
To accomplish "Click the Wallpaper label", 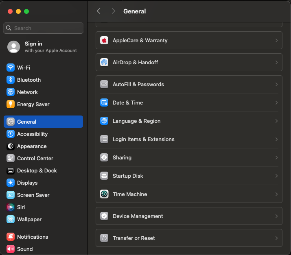I will [x=29, y=220].
